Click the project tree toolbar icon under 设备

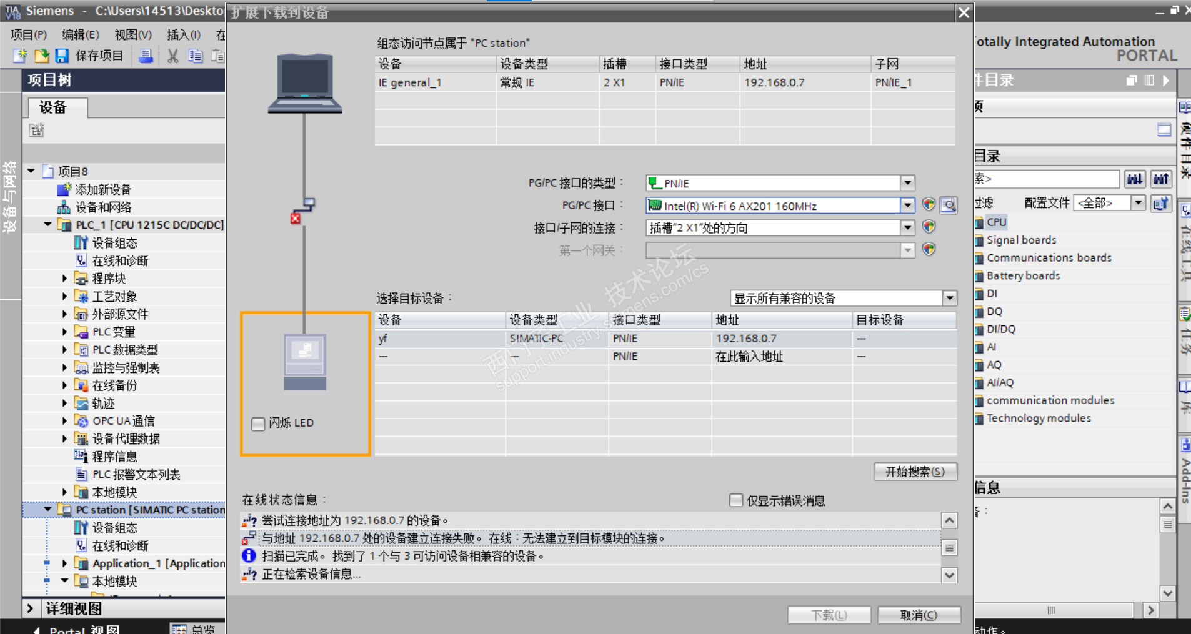37,130
